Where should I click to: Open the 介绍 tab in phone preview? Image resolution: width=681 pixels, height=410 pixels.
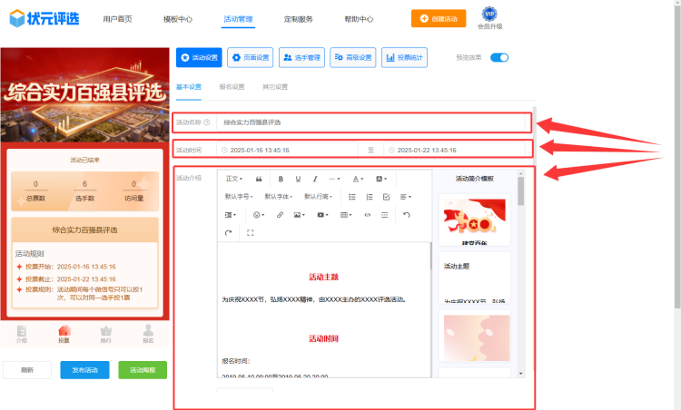[21, 334]
